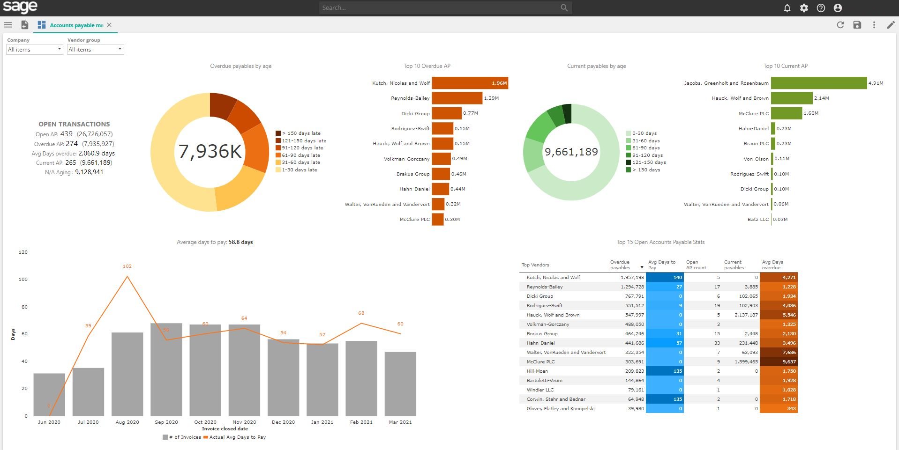Open application settings via the gear icon
The image size is (899, 450).
[804, 7]
